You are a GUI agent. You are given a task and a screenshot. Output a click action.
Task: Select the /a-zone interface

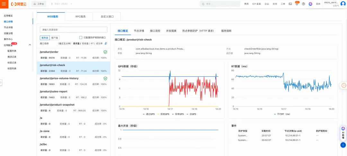click(74, 134)
